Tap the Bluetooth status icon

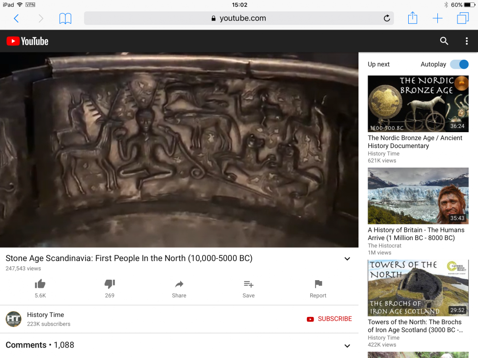point(445,5)
